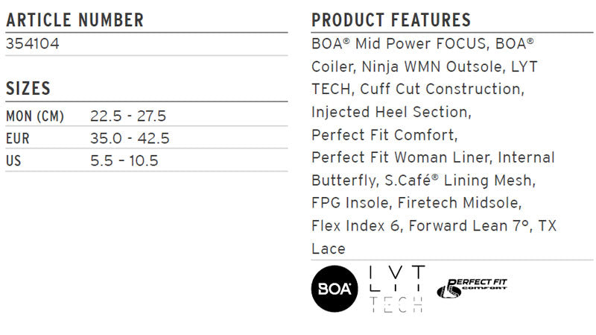Click the 35.0 - 42.5 size range
596x335 pixels.
click(x=130, y=139)
